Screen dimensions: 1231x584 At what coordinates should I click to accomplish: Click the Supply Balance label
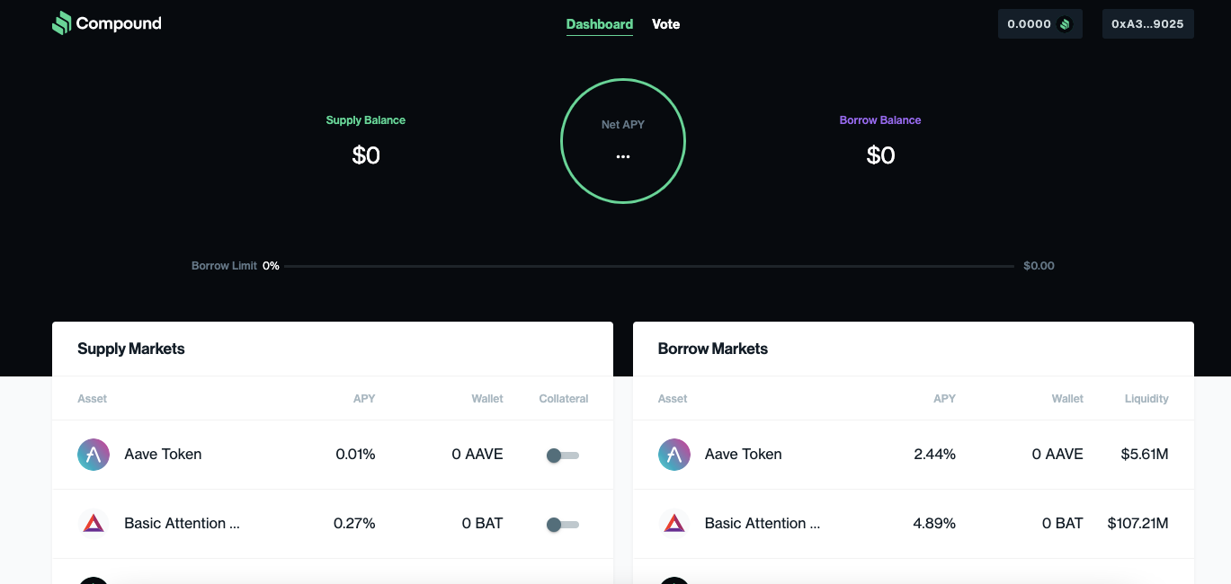pos(366,120)
